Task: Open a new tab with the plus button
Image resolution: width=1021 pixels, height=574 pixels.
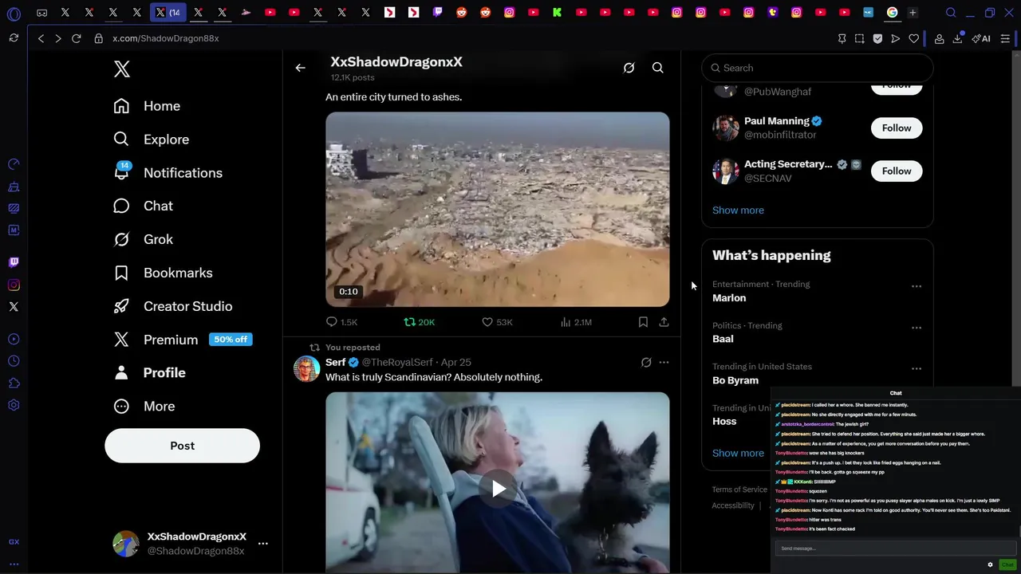Action: pyautogui.click(x=913, y=13)
